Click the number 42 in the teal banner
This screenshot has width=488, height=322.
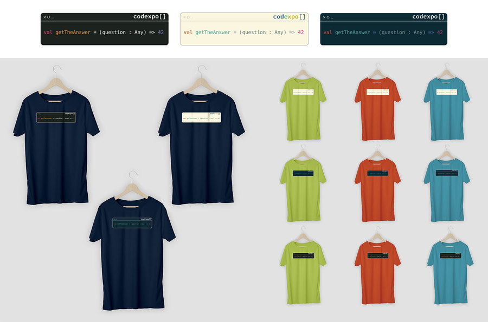tap(440, 32)
